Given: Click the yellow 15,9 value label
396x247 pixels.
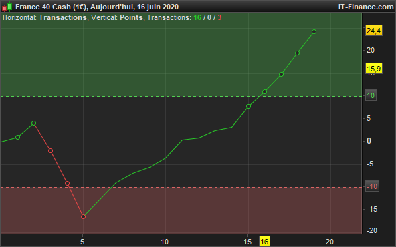Looking at the screenshot, I should 374,69.
